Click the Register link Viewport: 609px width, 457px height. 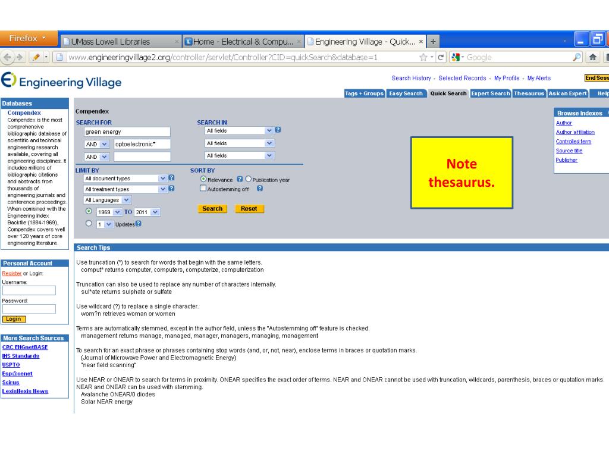point(12,273)
